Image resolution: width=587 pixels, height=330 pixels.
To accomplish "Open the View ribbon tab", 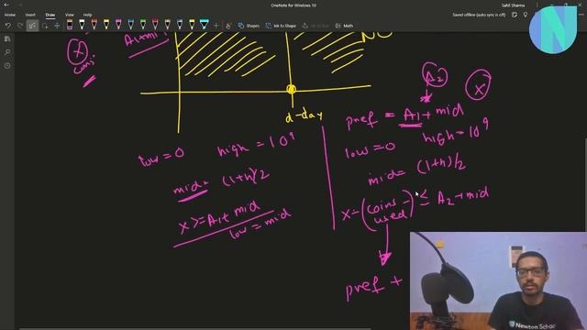I will (70, 15).
